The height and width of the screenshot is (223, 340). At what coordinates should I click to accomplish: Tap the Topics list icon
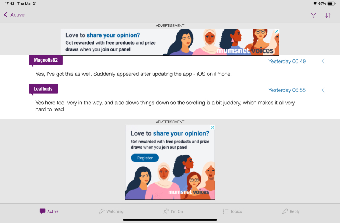[225, 211]
